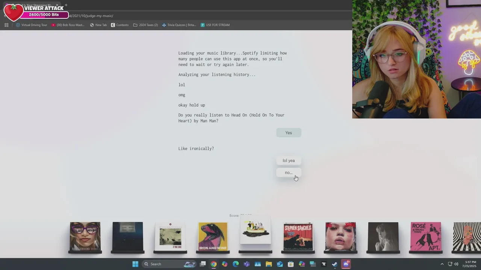Open Outlook from the taskbar
This screenshot has width=481, height=270.
pos(280,264)
